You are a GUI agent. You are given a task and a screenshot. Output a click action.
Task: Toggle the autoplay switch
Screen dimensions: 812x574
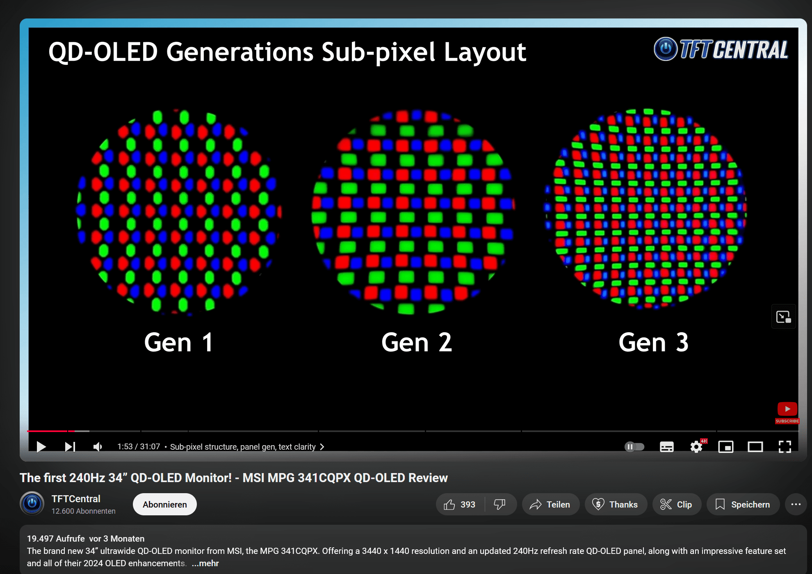[634, 446]
